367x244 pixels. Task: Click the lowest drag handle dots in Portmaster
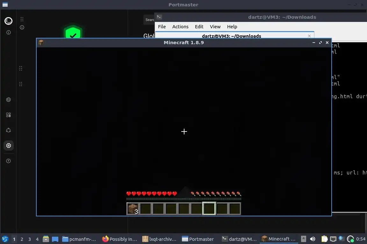coord(21,84)
